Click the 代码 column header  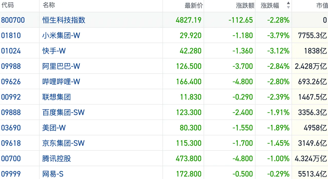[x=8, y=5]
